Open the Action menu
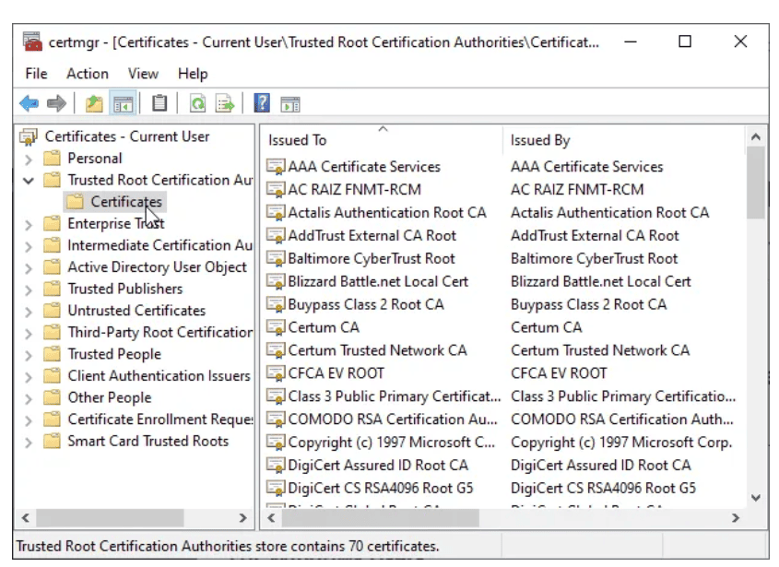Viewport: 779px width, 567px height. click(x=87, y=74)
